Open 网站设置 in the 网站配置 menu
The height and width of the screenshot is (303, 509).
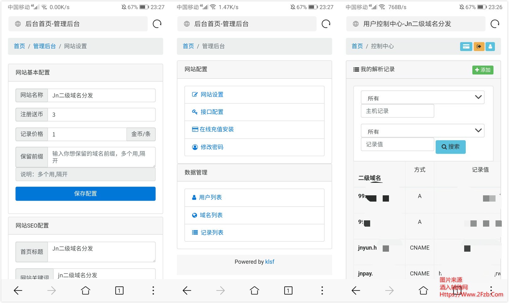coord(255,95)
